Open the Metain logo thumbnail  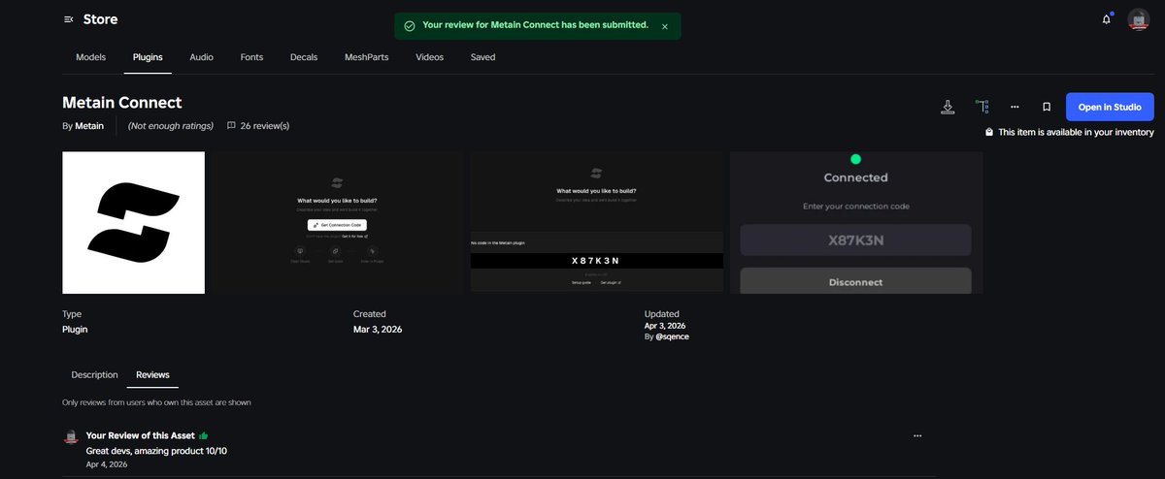coord(133,222)
